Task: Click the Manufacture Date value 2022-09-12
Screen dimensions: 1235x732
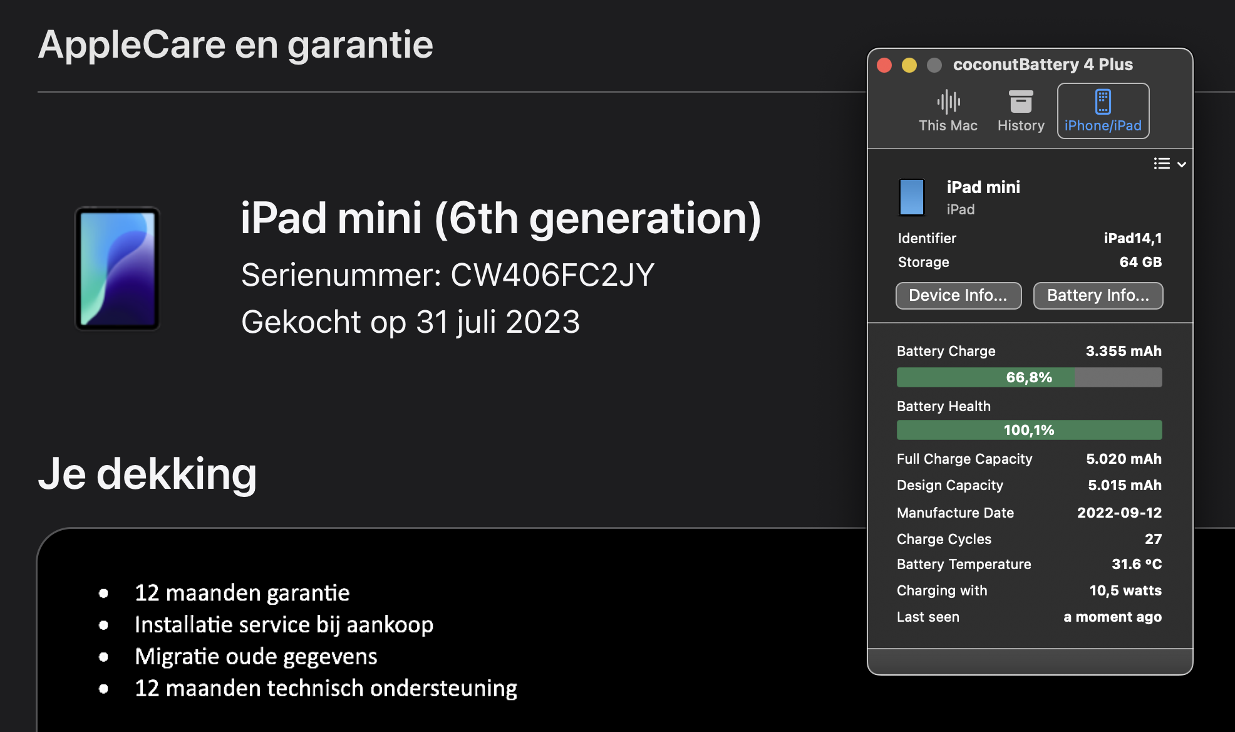Action: point(1119,513)
